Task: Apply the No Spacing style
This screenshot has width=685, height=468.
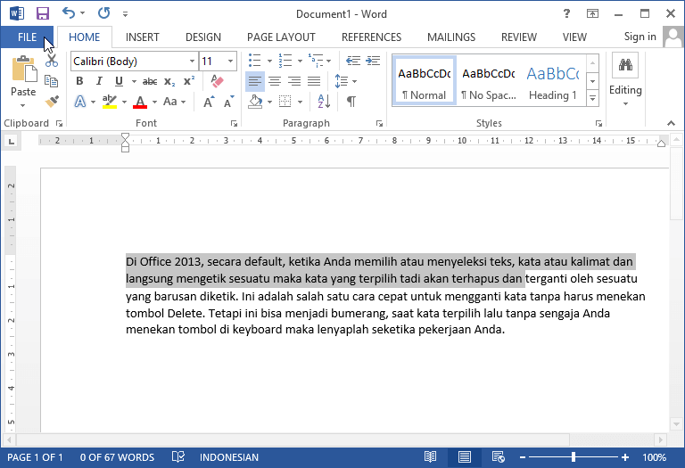Action: [489, 81]
